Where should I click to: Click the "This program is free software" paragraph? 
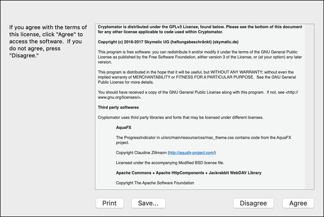click(200, 57)
